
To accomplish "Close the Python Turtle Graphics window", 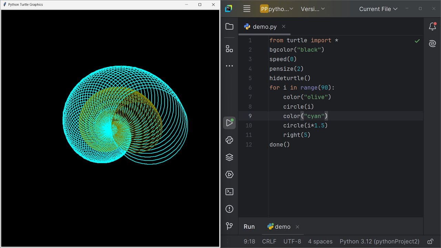I will (x=213, y=4).
